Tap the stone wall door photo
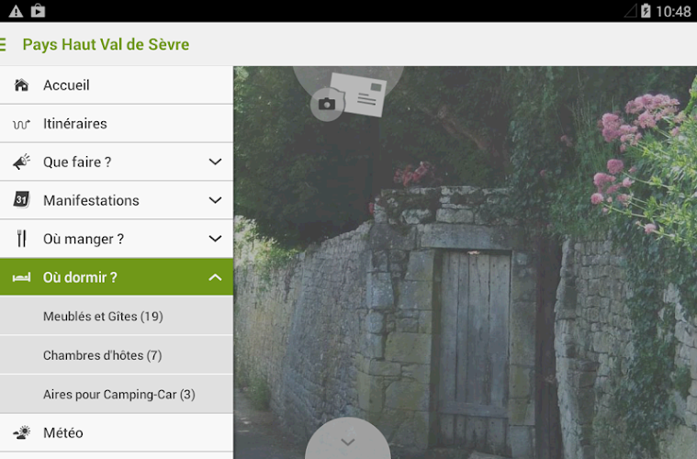The image size is (697, 459). [x=465, y=263]
